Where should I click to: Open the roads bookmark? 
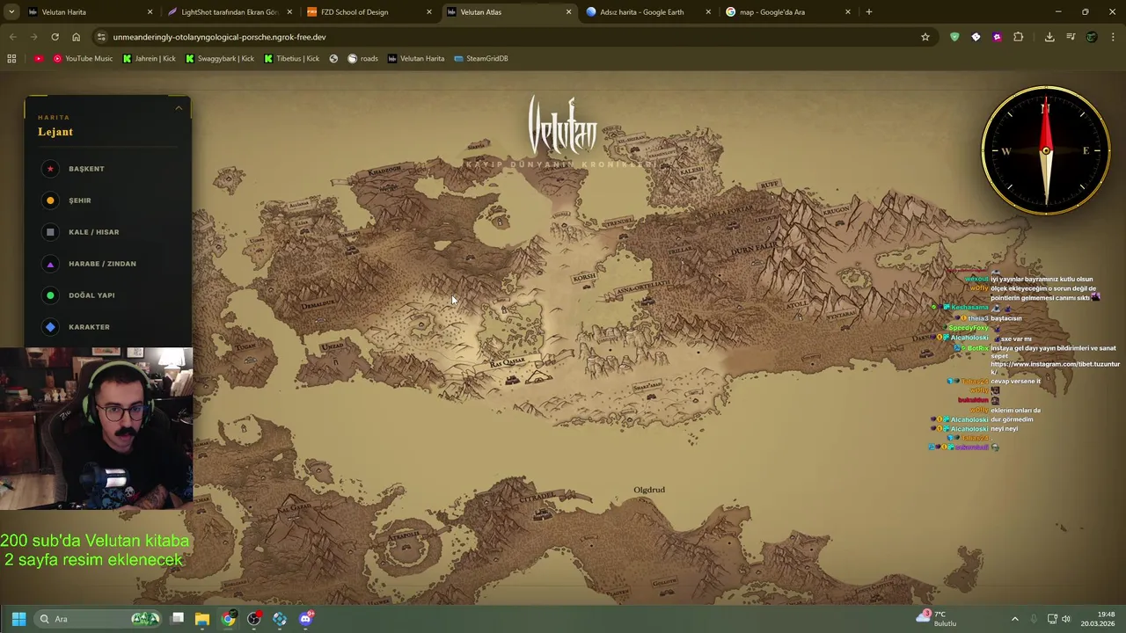pos(362,58)
